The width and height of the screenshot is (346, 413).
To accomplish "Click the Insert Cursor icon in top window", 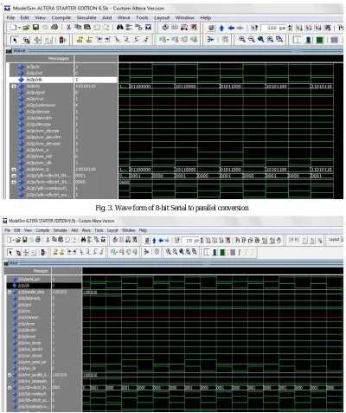I will click(80, 40).
